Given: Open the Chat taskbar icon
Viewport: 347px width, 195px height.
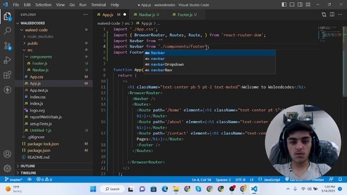Looking at the screenshot, I should (x=142, y=189).
